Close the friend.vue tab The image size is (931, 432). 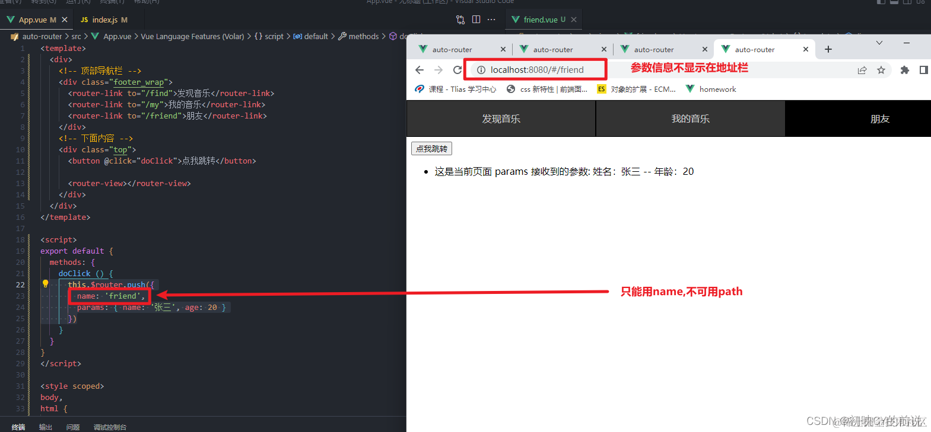pyautogui.click(x=574, y=20)
